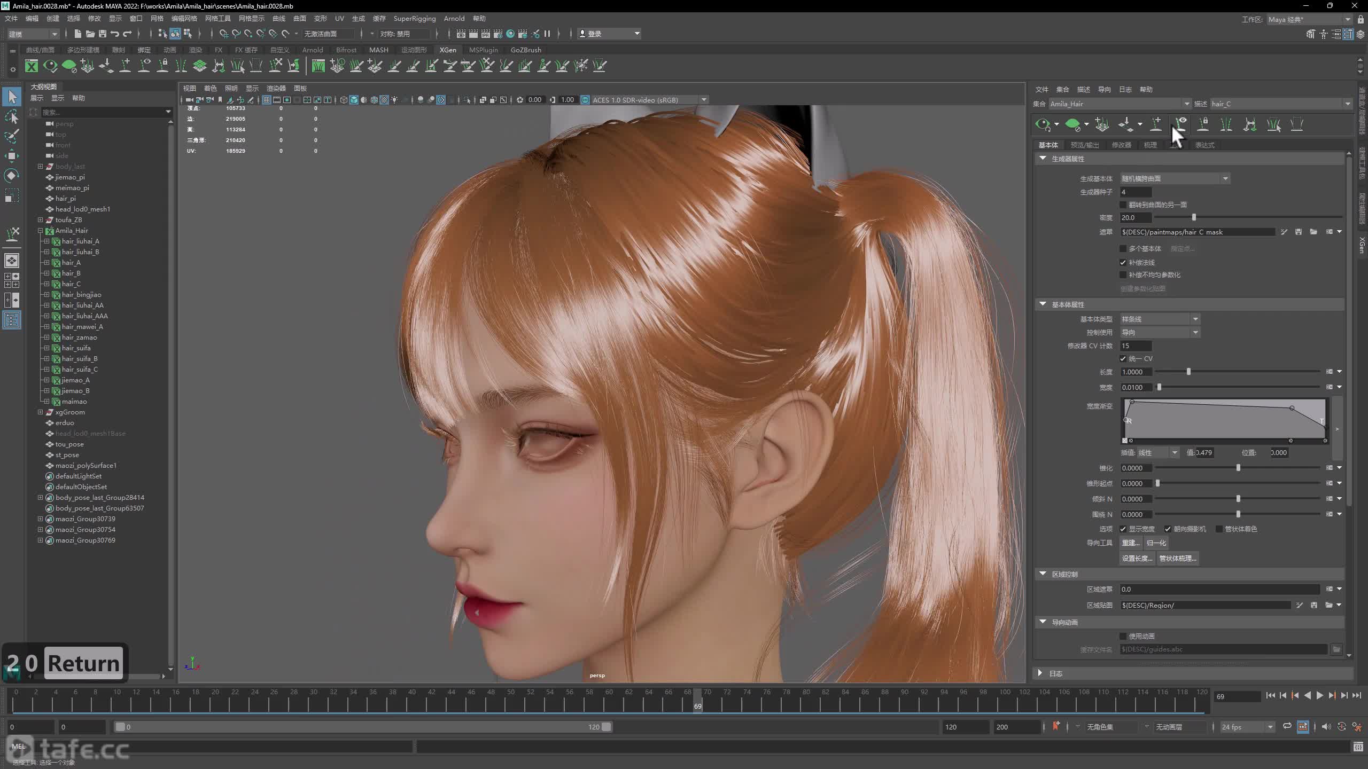1368x769 pixels.
Task: Toggle auto keyframe icon
Action: 1342,727
